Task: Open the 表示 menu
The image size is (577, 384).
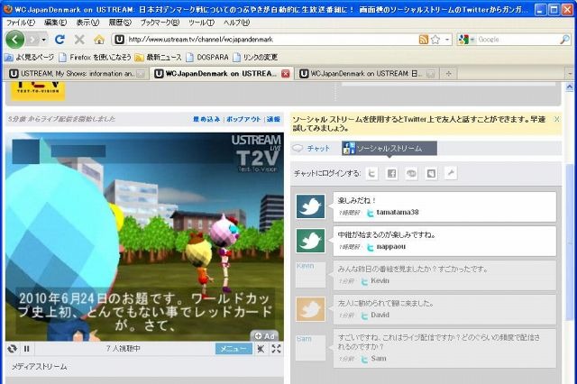Action: pyautogui.click(x=87, y=23)
